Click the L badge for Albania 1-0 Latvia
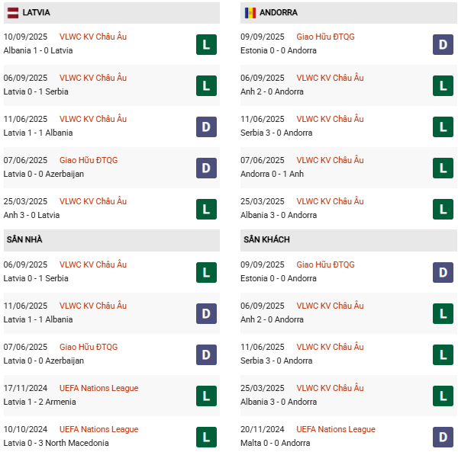458x452 pixels. pyautogui.click(x=206, y=44)
